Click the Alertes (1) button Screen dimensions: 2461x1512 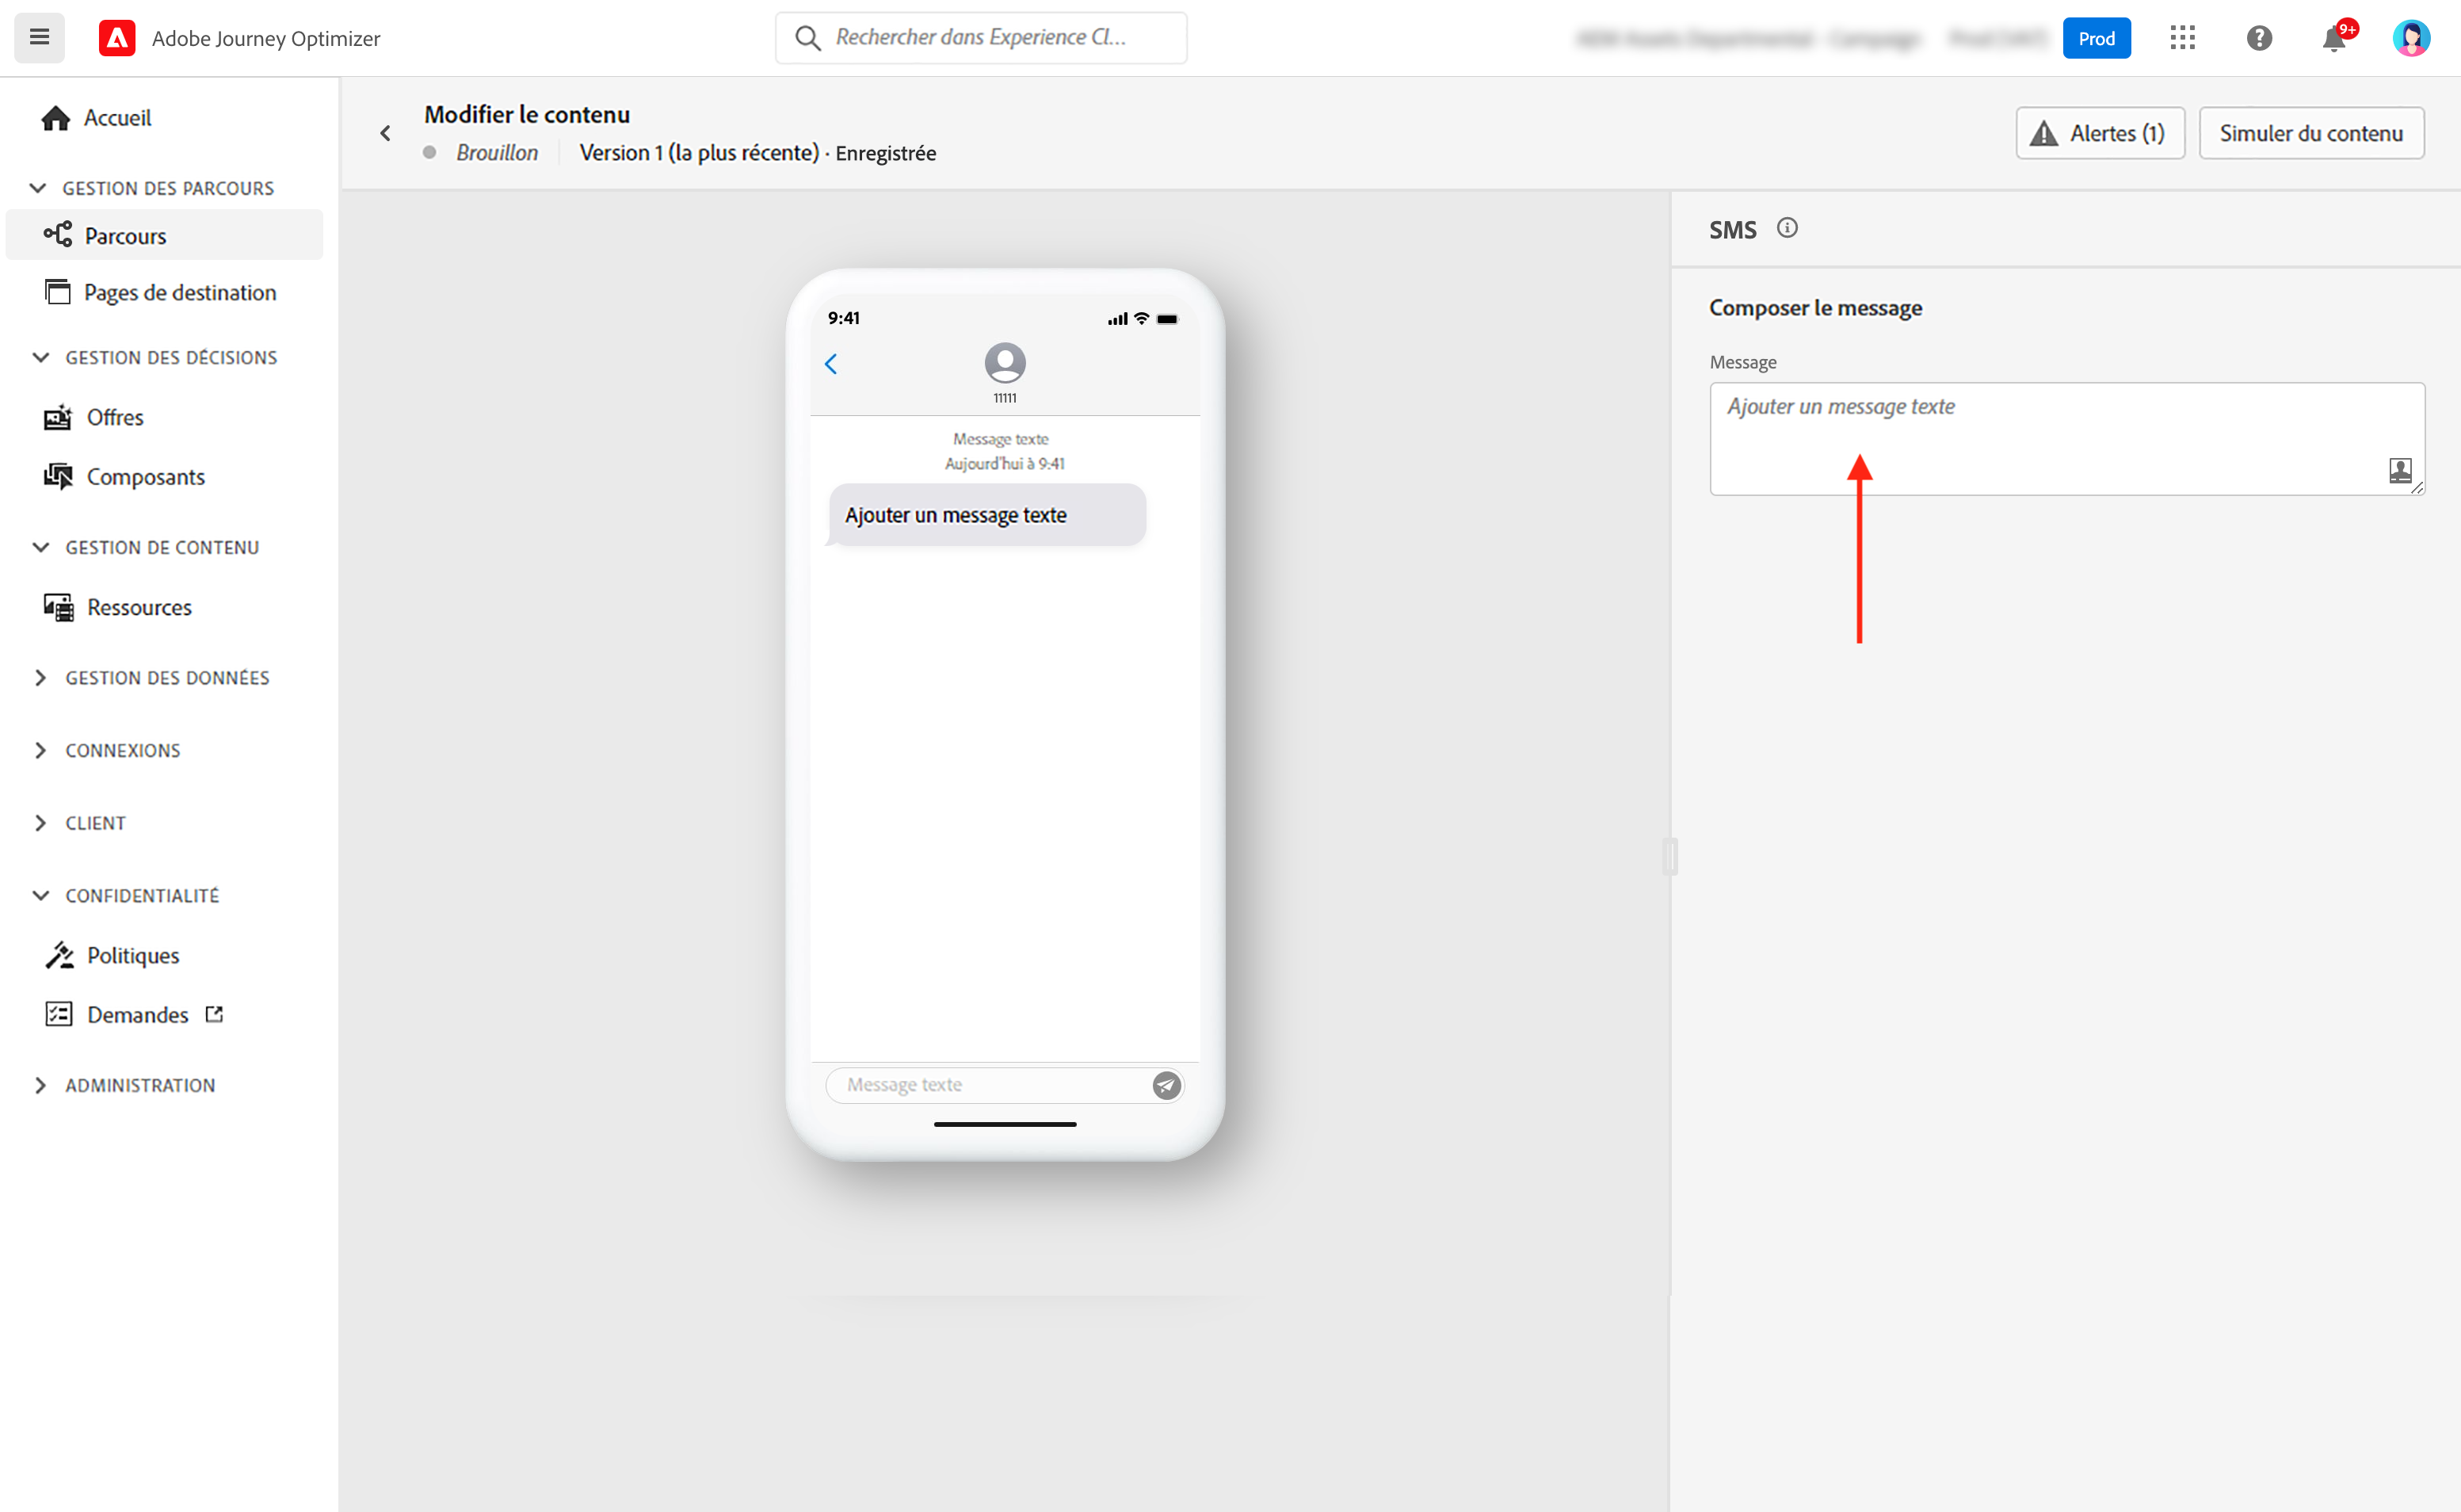click(x=2099, y=133)
